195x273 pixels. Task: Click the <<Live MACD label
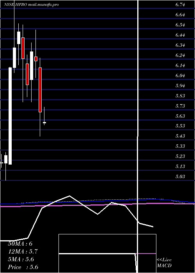[164, 263]
